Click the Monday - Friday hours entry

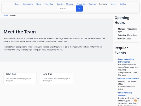[128, 30]
